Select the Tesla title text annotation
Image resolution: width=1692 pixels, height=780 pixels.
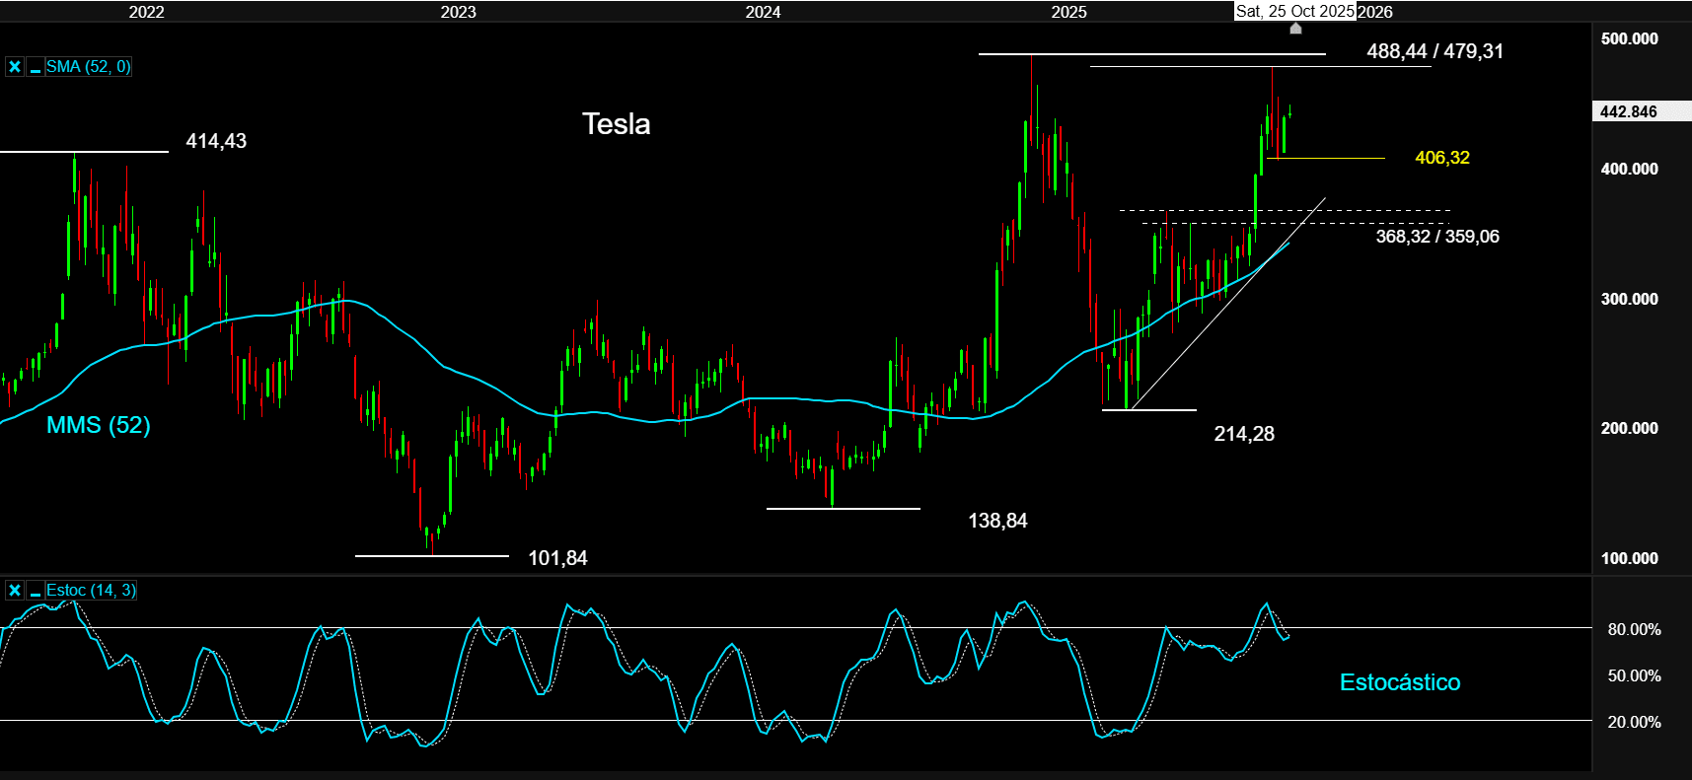coord(616,124)
